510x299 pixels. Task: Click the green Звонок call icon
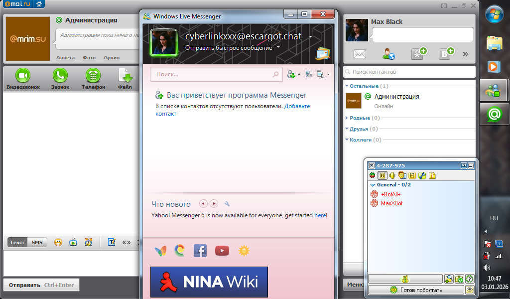(60, 75)
